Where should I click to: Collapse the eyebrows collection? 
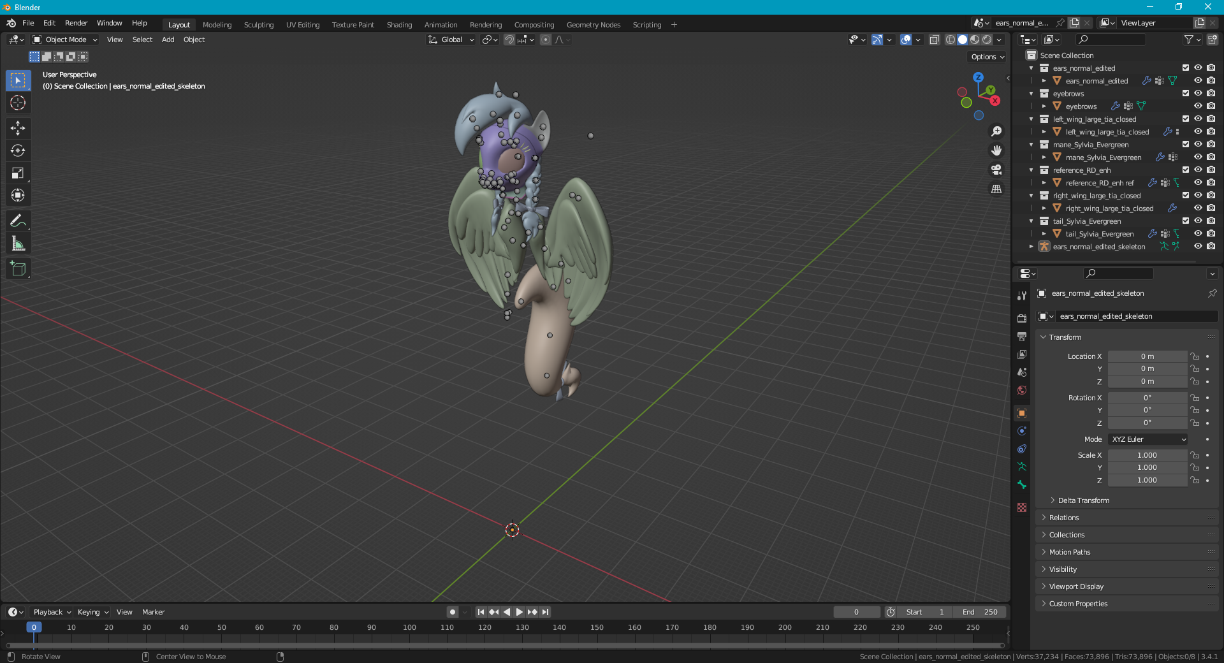click(1031, 93)
